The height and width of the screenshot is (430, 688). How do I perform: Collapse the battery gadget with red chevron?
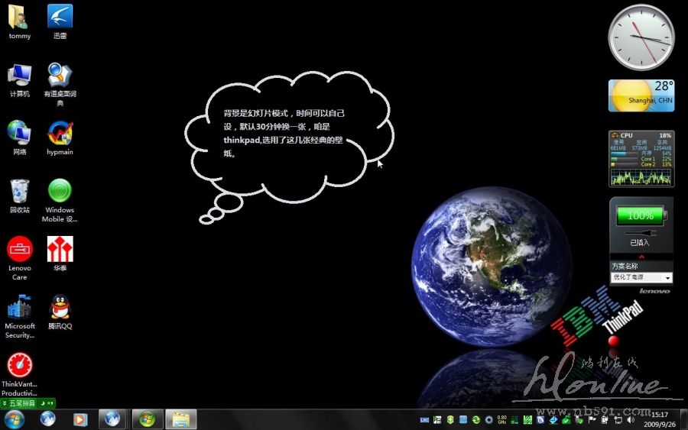point(641,257)
